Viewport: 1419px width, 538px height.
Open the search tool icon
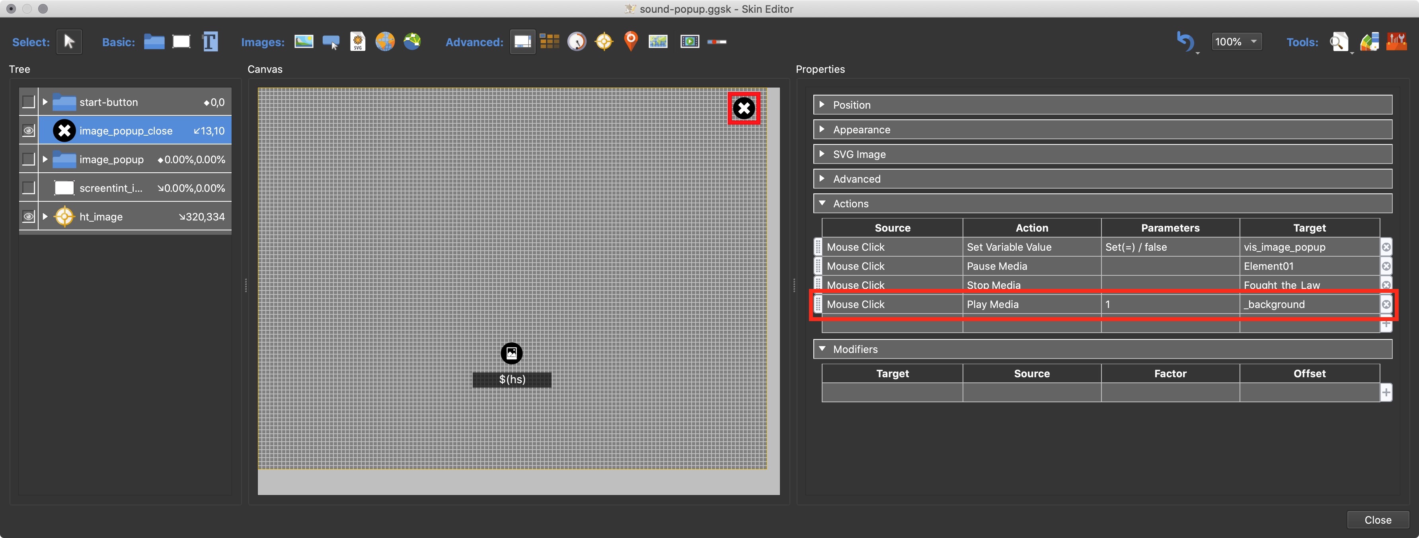point(1339,42)
